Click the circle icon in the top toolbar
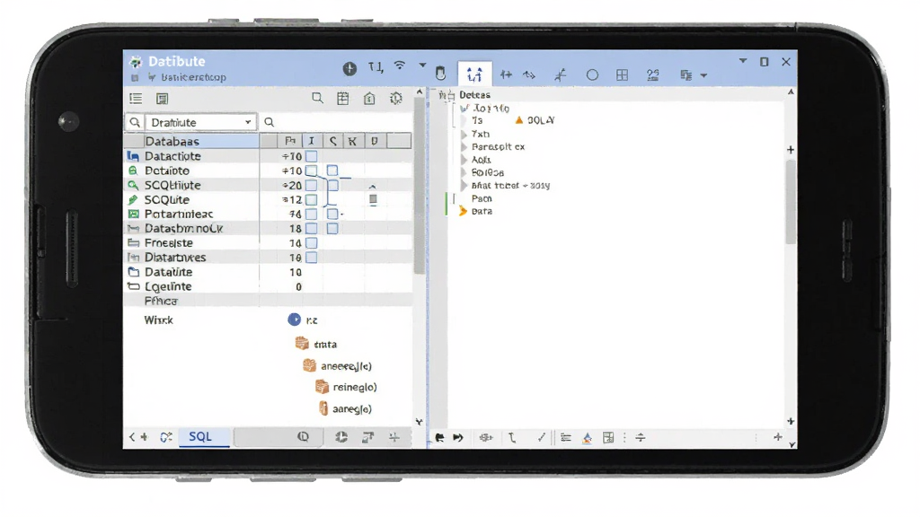The width and height of the screenshot is (920, 517). 593,75
